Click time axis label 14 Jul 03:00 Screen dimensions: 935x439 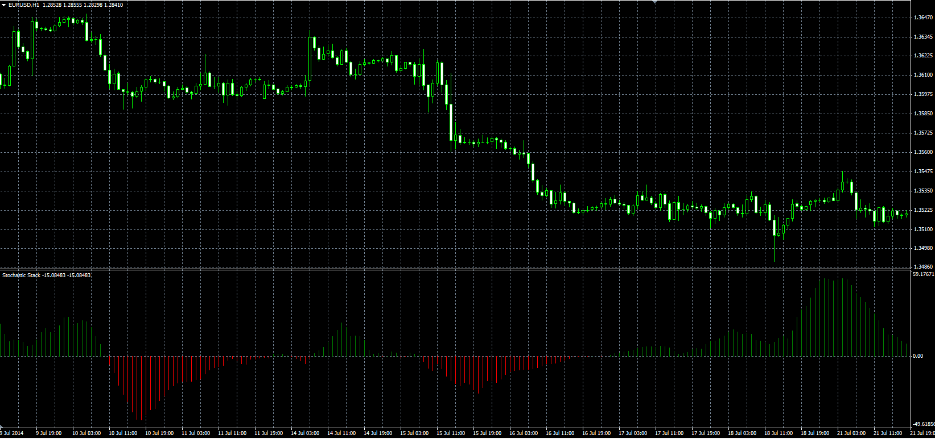click(305, 433)
